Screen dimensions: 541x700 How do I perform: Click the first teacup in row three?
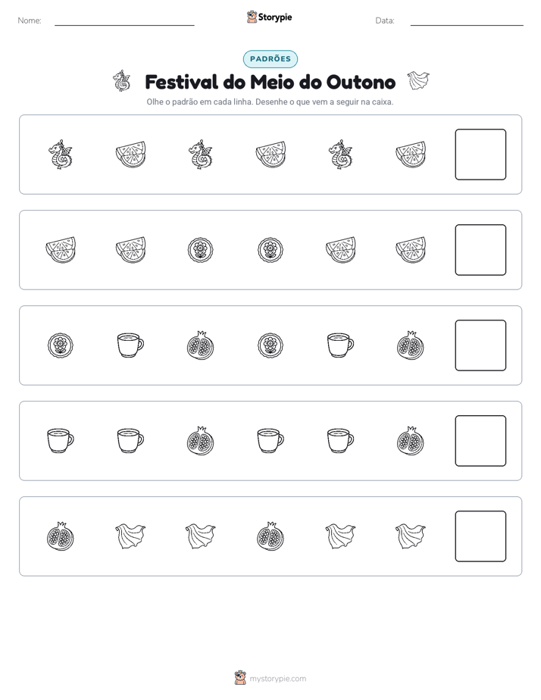(x=130, y=345)
